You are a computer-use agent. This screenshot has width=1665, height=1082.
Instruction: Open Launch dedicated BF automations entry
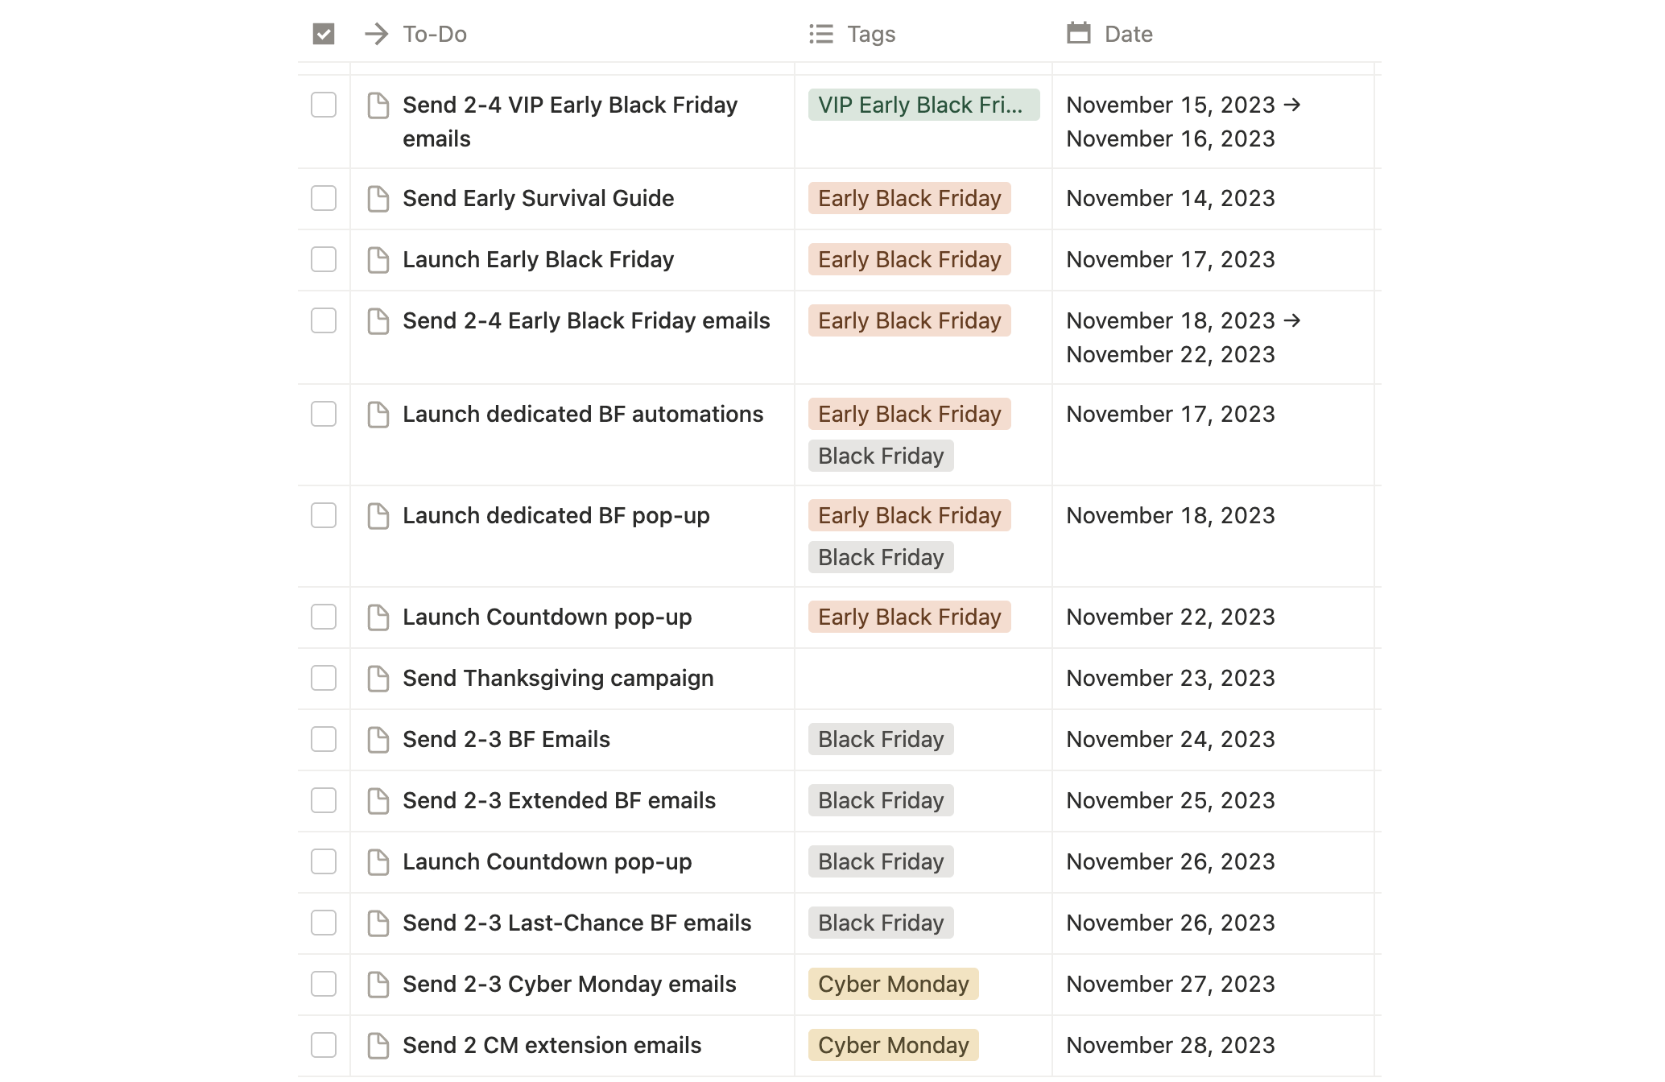click(x=583, y=414)
